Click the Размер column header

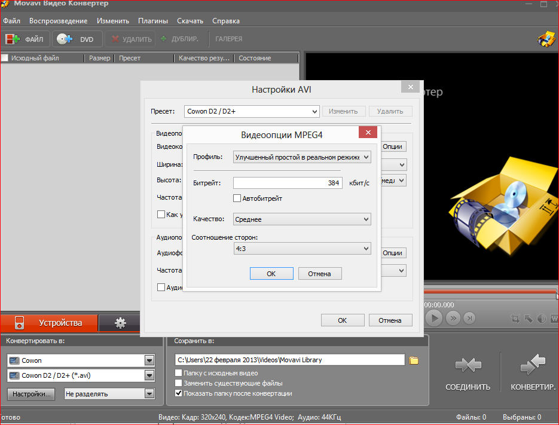pyautogui.click(x=99, y=58)
